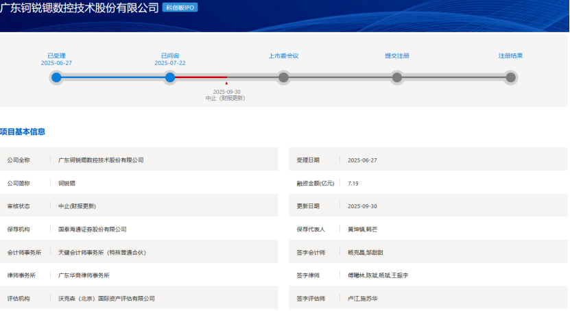The image size is (570, 311).
Task: Click appraisal agency 沃克森 value
Action: (106, 299)
